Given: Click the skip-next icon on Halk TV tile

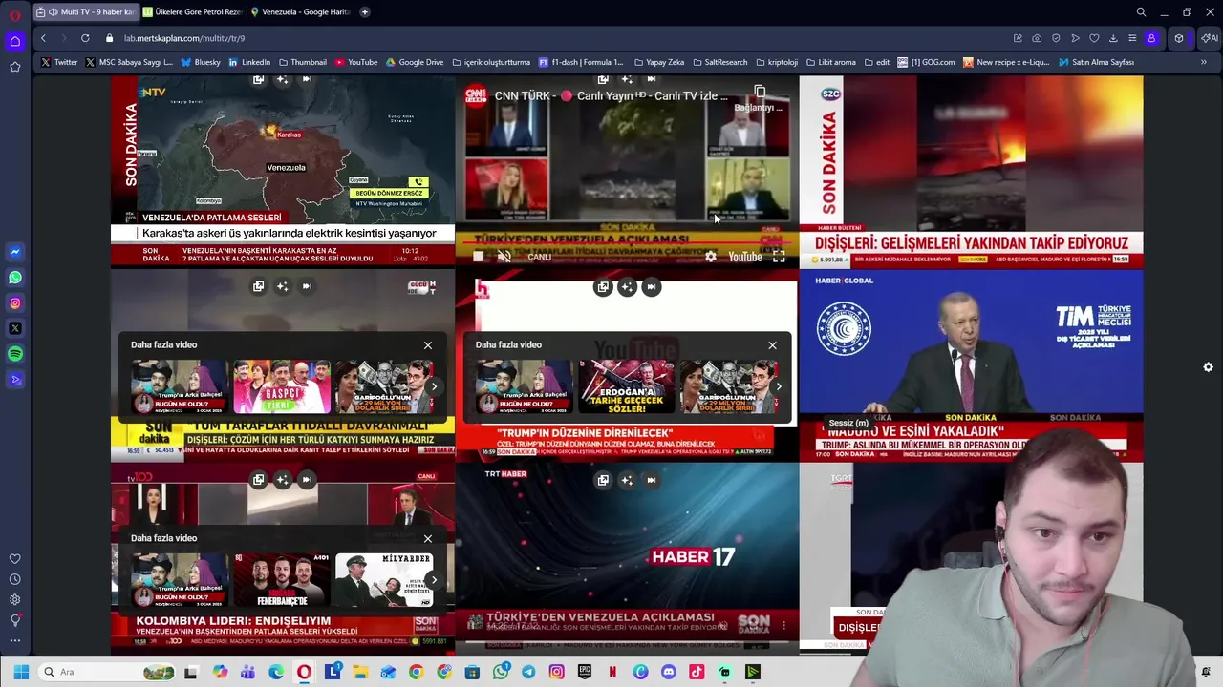Looking at the screenshot, I should point(651,287).
